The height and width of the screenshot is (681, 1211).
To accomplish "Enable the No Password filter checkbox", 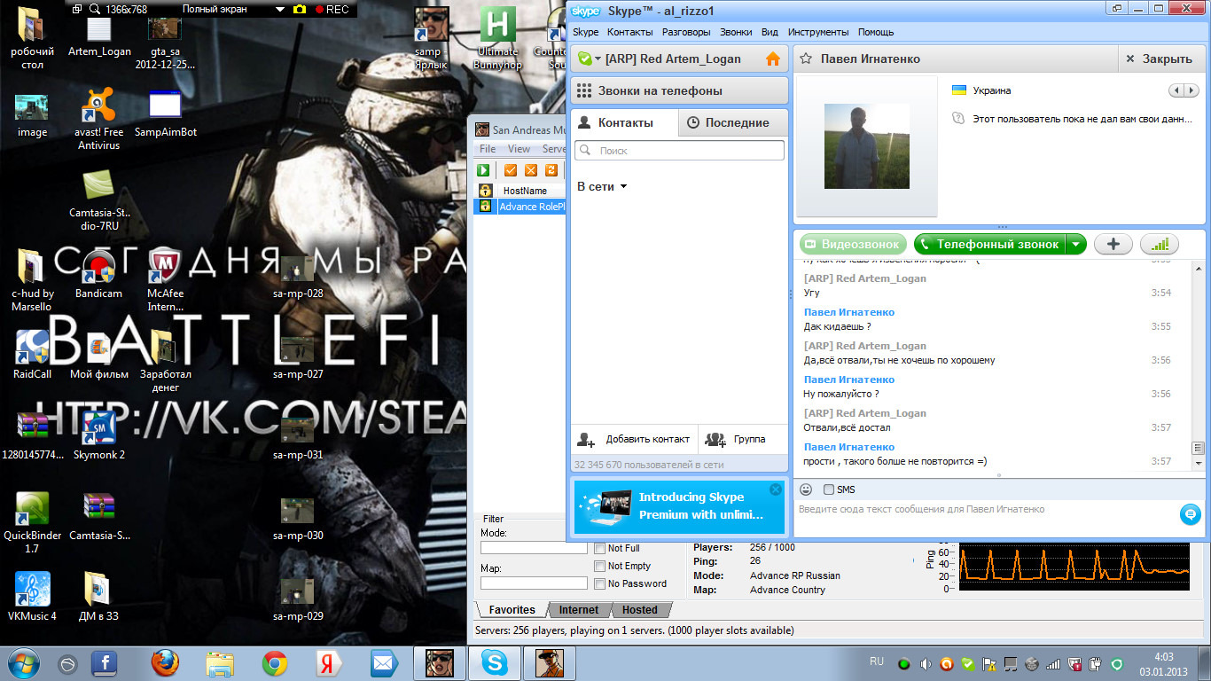I will click(600, 583).
